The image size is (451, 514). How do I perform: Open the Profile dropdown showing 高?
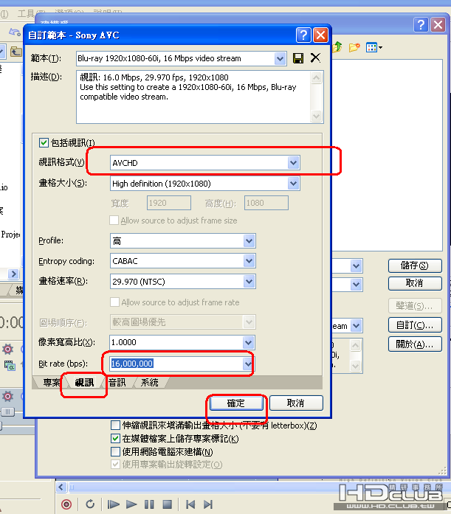(249, 241)
